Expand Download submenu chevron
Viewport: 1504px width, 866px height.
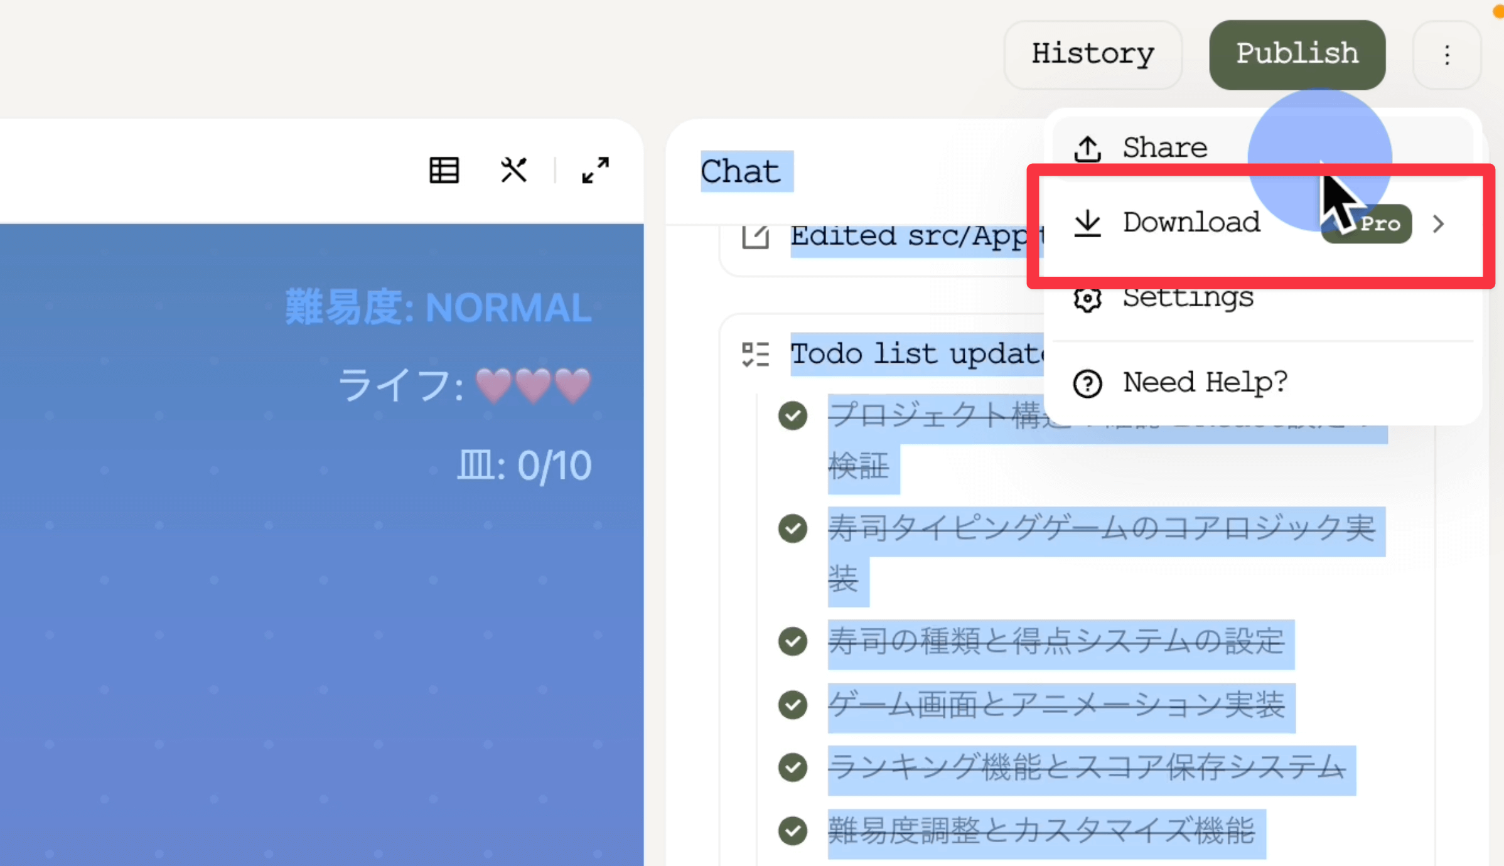(1439, 223)
